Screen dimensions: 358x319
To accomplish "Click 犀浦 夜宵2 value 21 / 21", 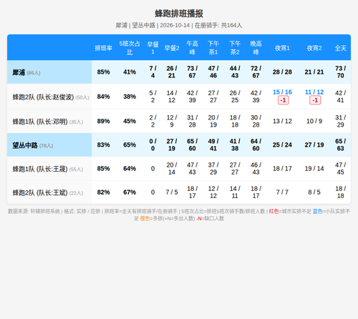I will (314, 72).
